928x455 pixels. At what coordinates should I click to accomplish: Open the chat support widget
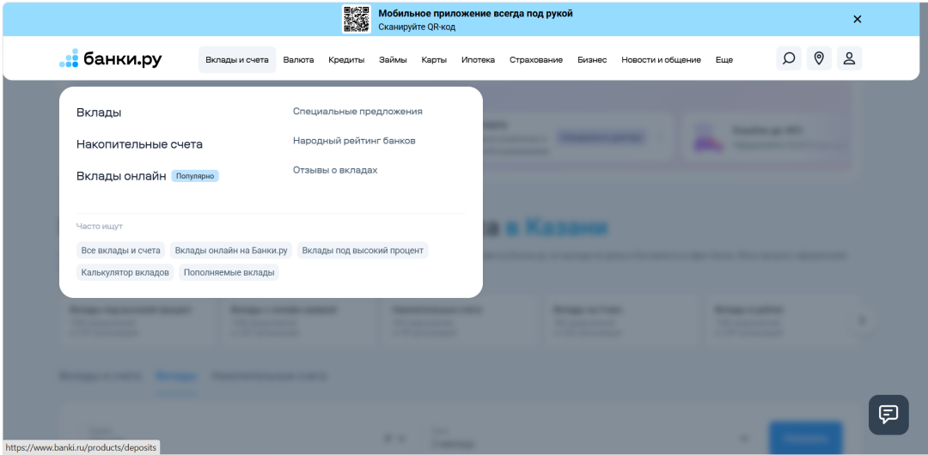tap(888, 415)
